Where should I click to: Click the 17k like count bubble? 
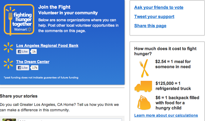[35, 68]
